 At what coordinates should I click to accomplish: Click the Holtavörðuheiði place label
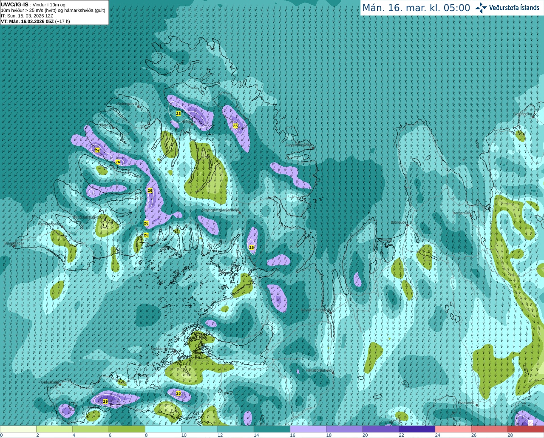(319, 370)
